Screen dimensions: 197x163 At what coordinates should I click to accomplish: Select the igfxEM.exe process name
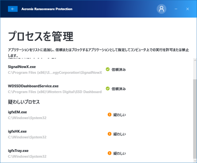coord(17,112)
